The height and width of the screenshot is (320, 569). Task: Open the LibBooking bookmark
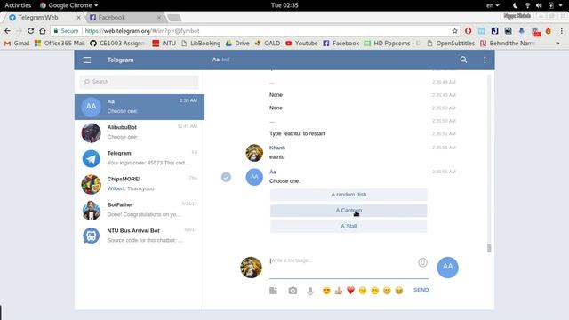coord(201,44)
